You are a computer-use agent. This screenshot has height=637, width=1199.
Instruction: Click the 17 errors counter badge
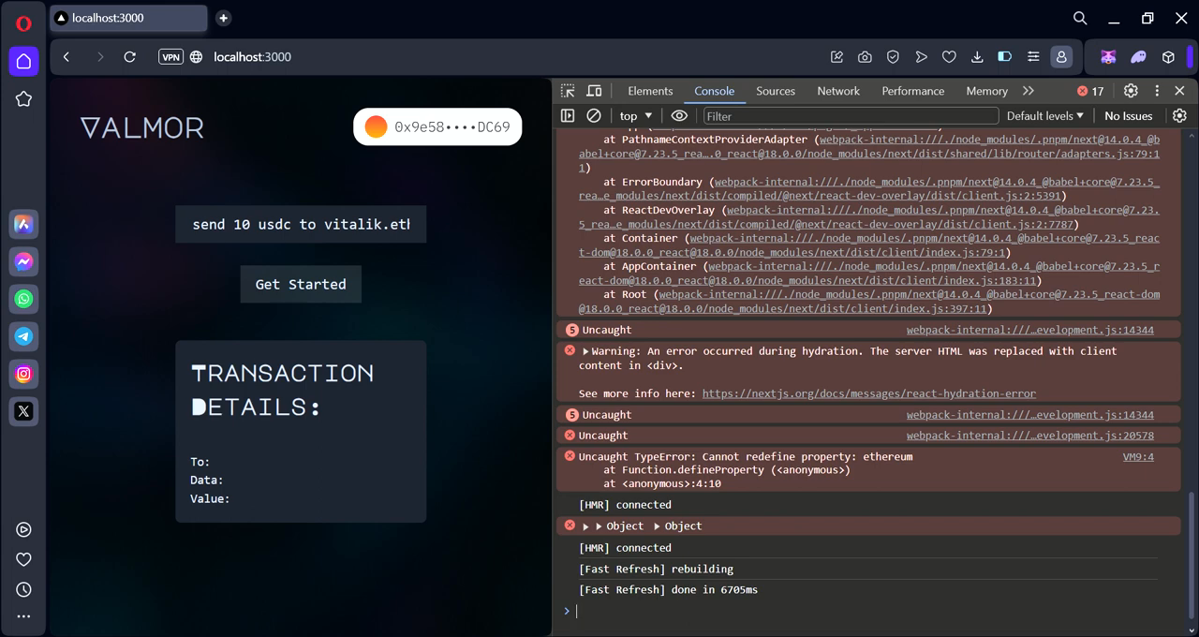(x=1090, y=91)
